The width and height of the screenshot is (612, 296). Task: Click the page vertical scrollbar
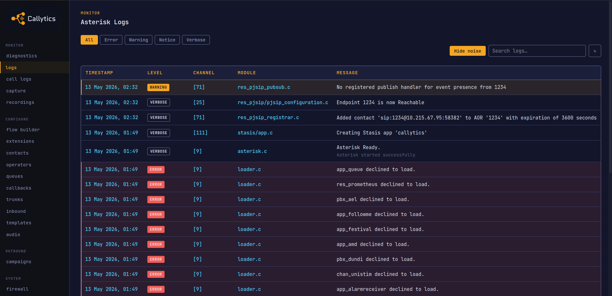click(x=610, y=87)
